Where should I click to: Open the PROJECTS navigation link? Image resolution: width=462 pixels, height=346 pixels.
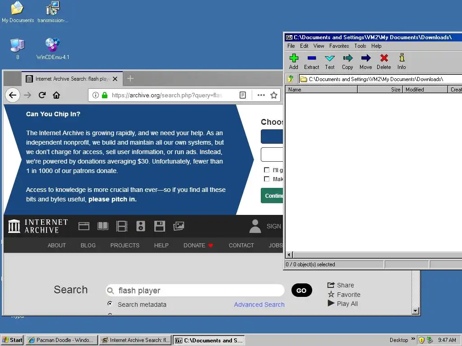[x=125, y=246]
